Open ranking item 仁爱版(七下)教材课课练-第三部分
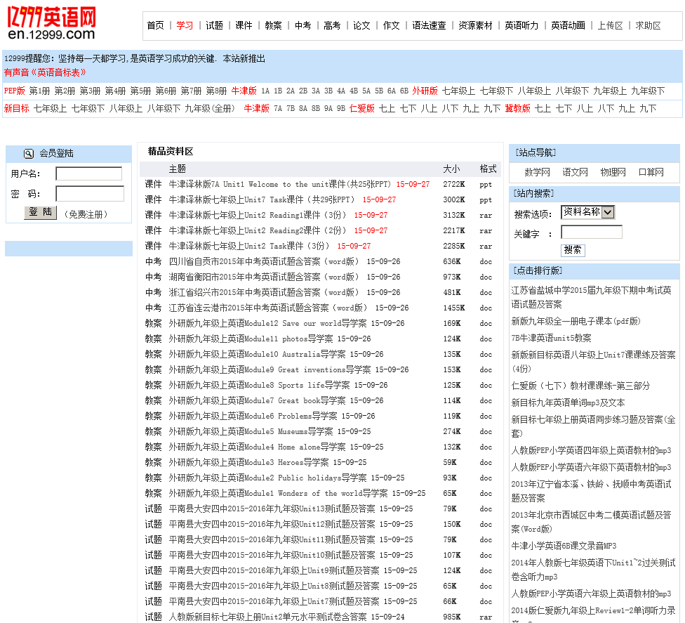Viewport: 685px width, 623px height. tap(580, 386)
